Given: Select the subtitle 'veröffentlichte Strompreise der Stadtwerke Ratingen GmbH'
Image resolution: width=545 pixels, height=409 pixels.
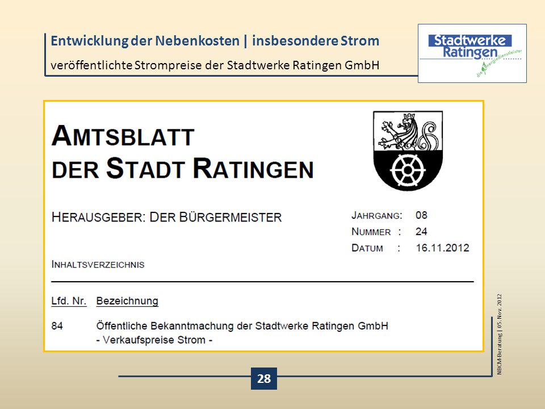Looking at the screenshot, I should [215, 65].
